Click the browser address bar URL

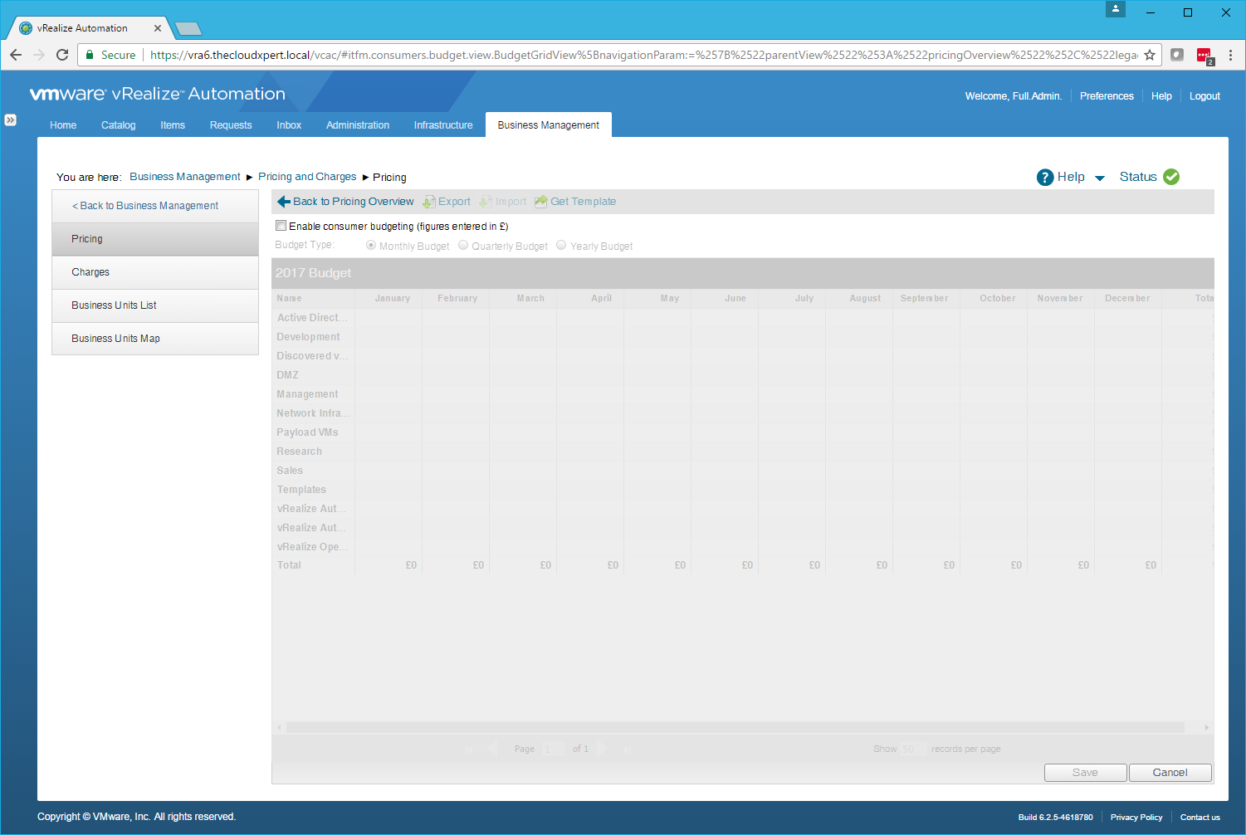click(x=643, y=55)
